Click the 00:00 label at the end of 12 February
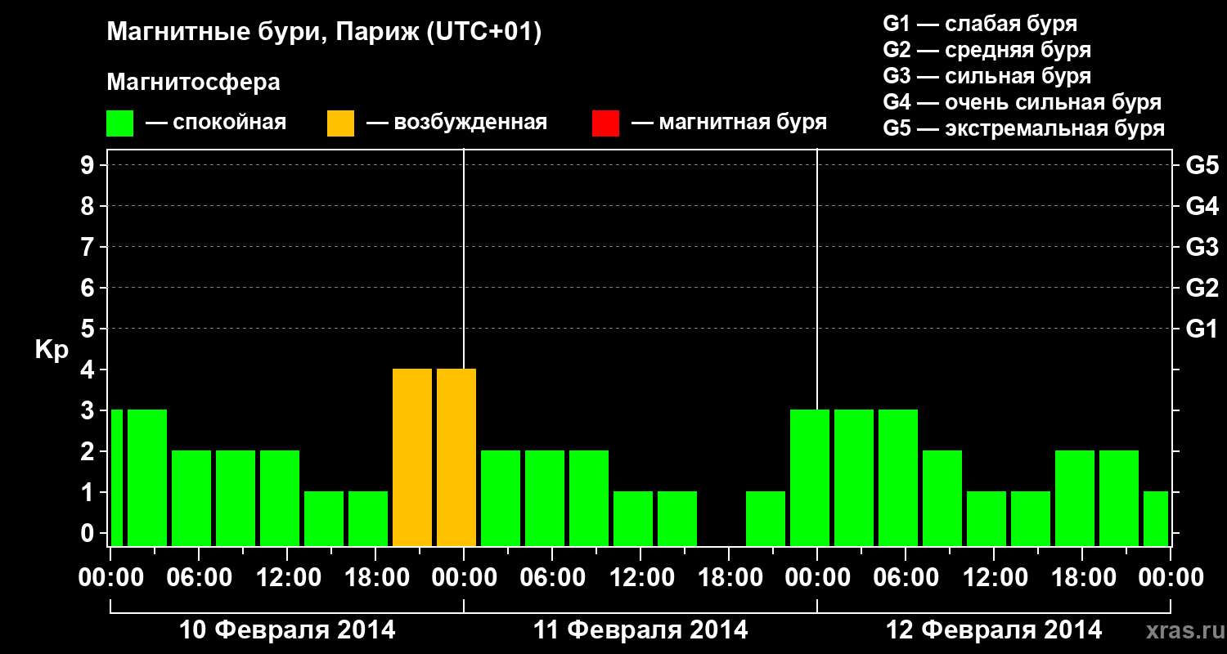 pyautogui.click(x=1171, y=577)
